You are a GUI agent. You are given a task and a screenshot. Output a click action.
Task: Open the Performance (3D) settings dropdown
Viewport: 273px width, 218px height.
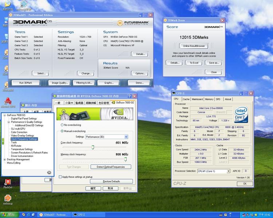pos(126,137)
